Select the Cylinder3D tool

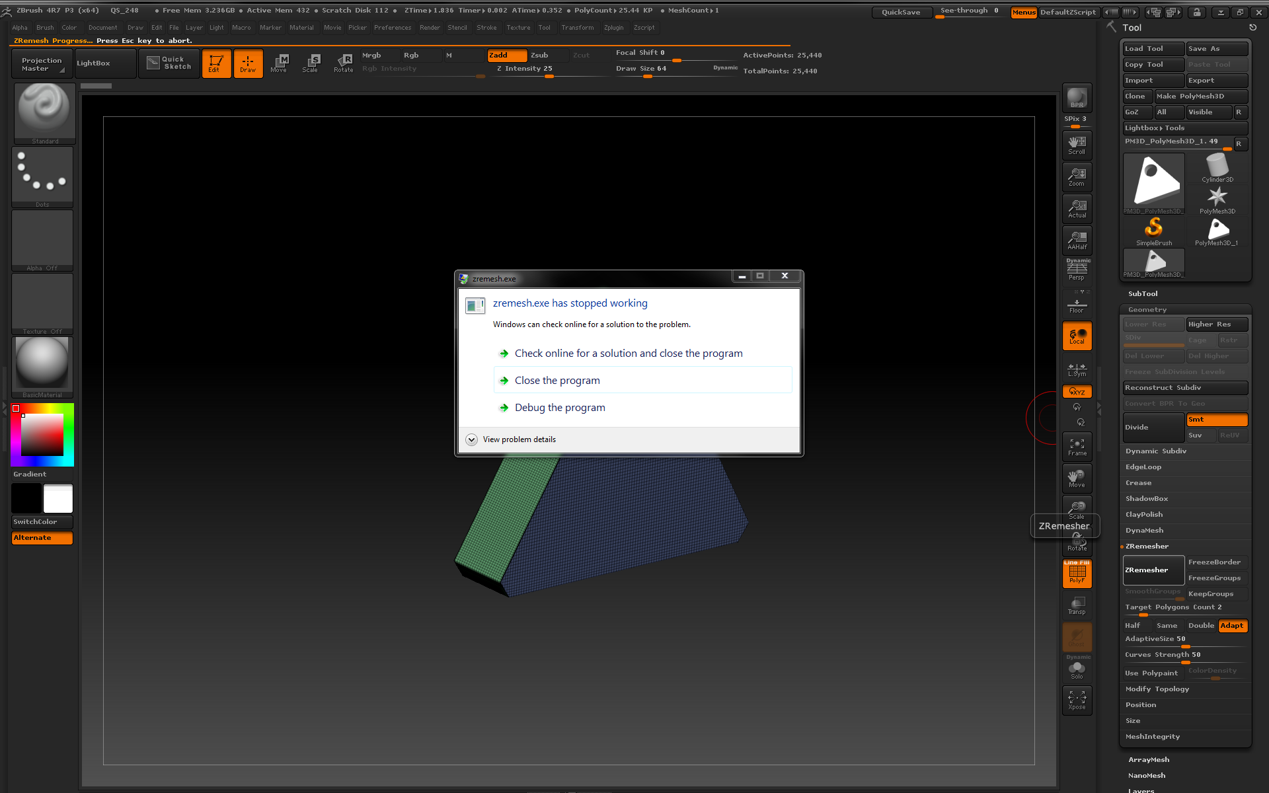[x=1217, y=168]
